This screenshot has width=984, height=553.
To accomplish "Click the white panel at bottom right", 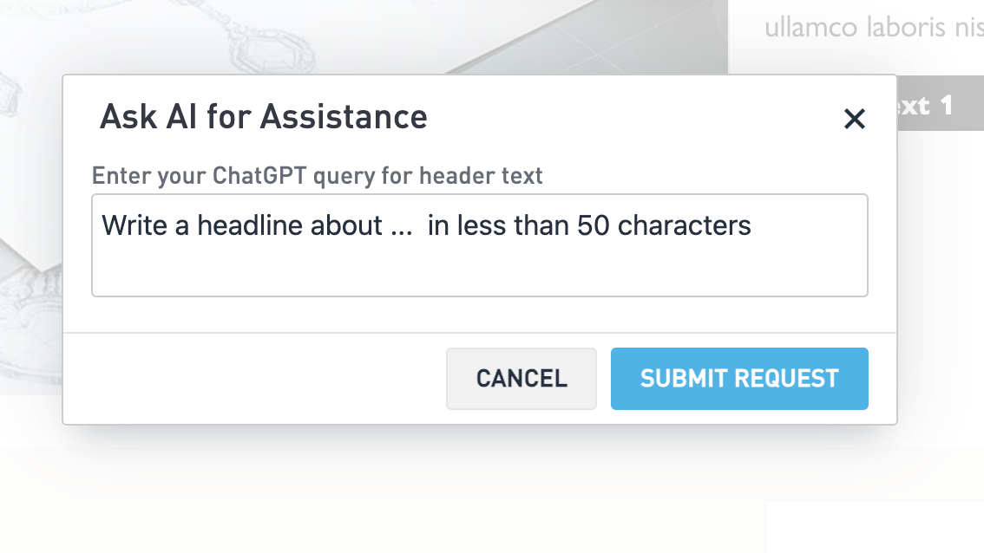I will [x=875, y=526].
